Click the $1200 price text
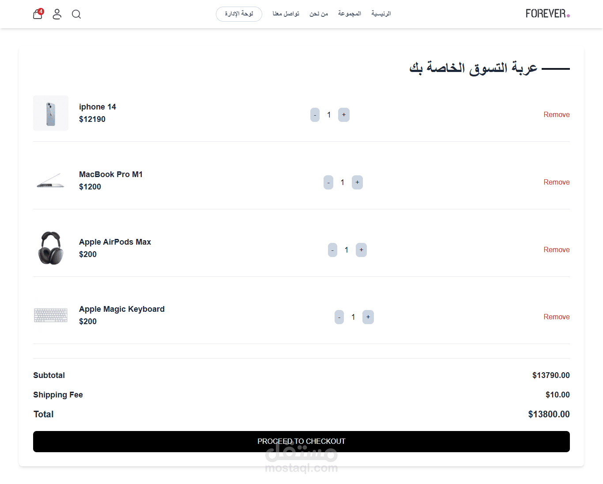The image size is (603, 484). point(90,187)
